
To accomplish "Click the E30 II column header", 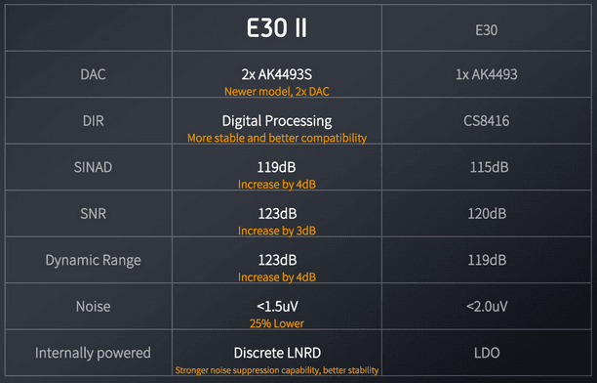I will click(277, 28).
